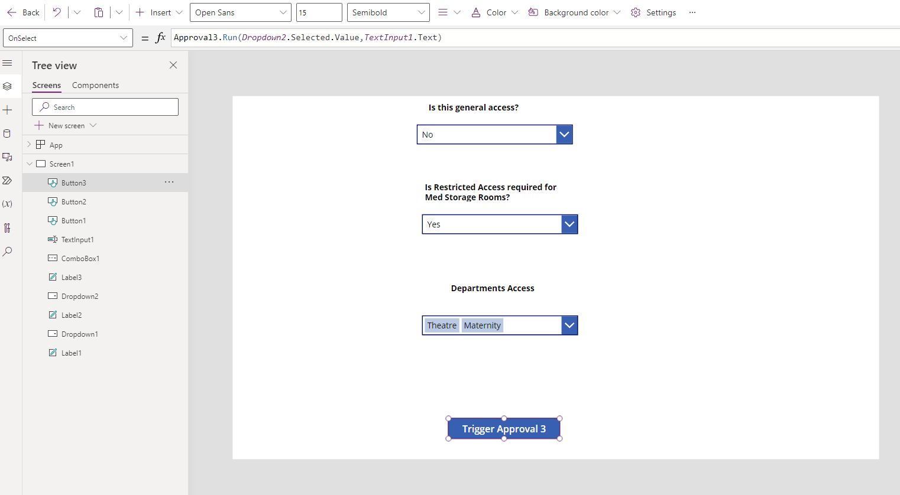This screenshot has height=495, width=900.
Task: Select Dropdown2 in the tree
Action: click(80, 297)
